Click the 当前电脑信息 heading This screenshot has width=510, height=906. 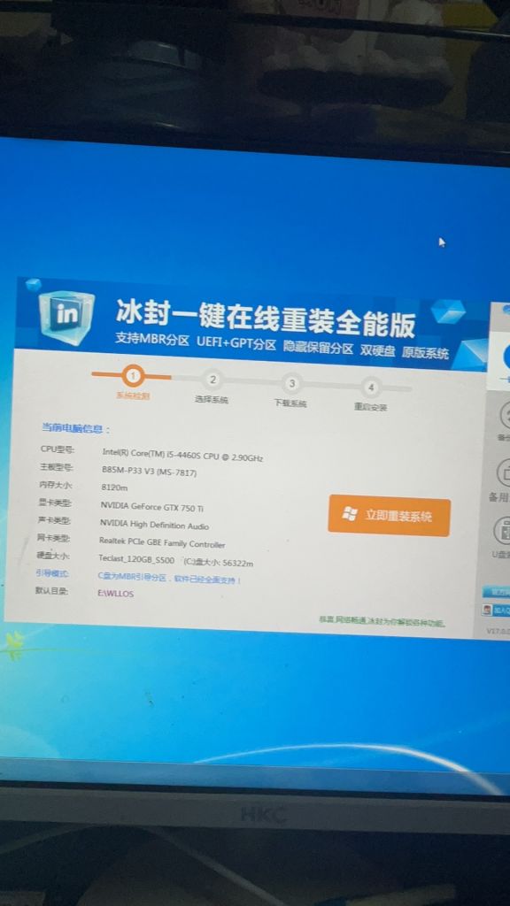click(75, 429)
